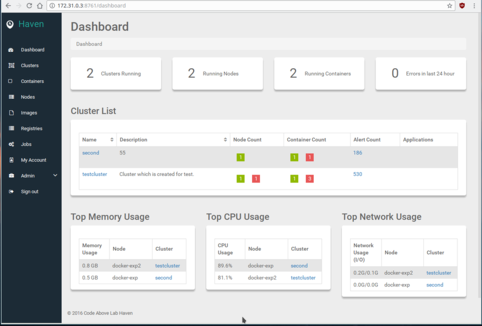
Task: Click the browser address bar
Action: 246,6
